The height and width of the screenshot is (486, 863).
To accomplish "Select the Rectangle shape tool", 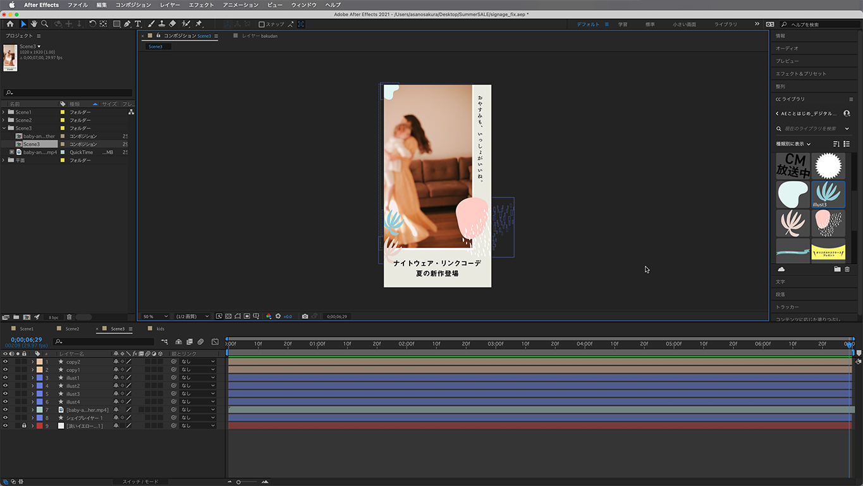I will (116, 24).
